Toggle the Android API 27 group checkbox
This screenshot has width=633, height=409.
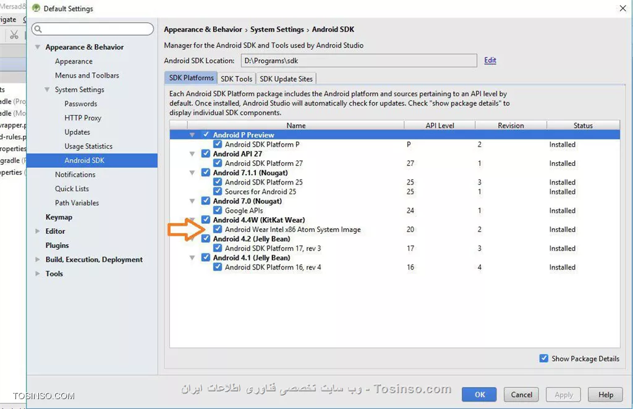coord(206,154)
